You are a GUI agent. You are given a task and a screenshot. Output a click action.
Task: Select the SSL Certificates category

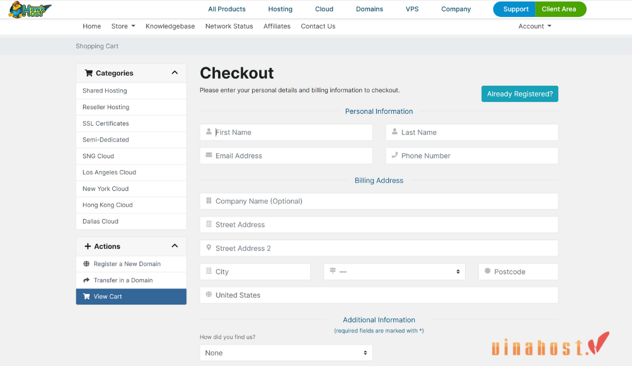[x=131, y=123]
